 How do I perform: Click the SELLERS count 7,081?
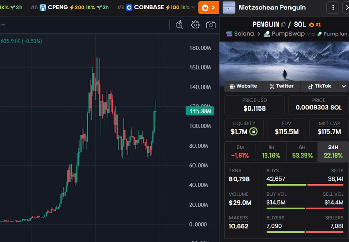pos(337,226)
